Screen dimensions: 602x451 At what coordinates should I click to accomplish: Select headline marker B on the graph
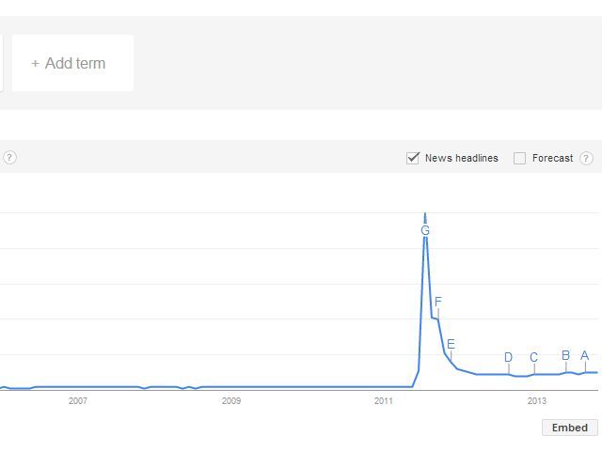(x=565, y=355)
